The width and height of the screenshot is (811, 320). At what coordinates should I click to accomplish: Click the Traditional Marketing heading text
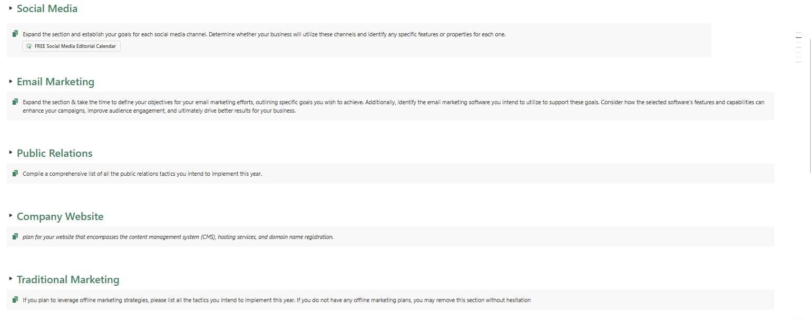[68, 279]
